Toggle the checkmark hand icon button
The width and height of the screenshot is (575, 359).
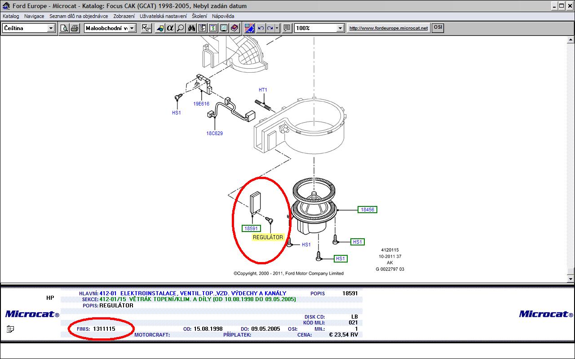point(146,28)
